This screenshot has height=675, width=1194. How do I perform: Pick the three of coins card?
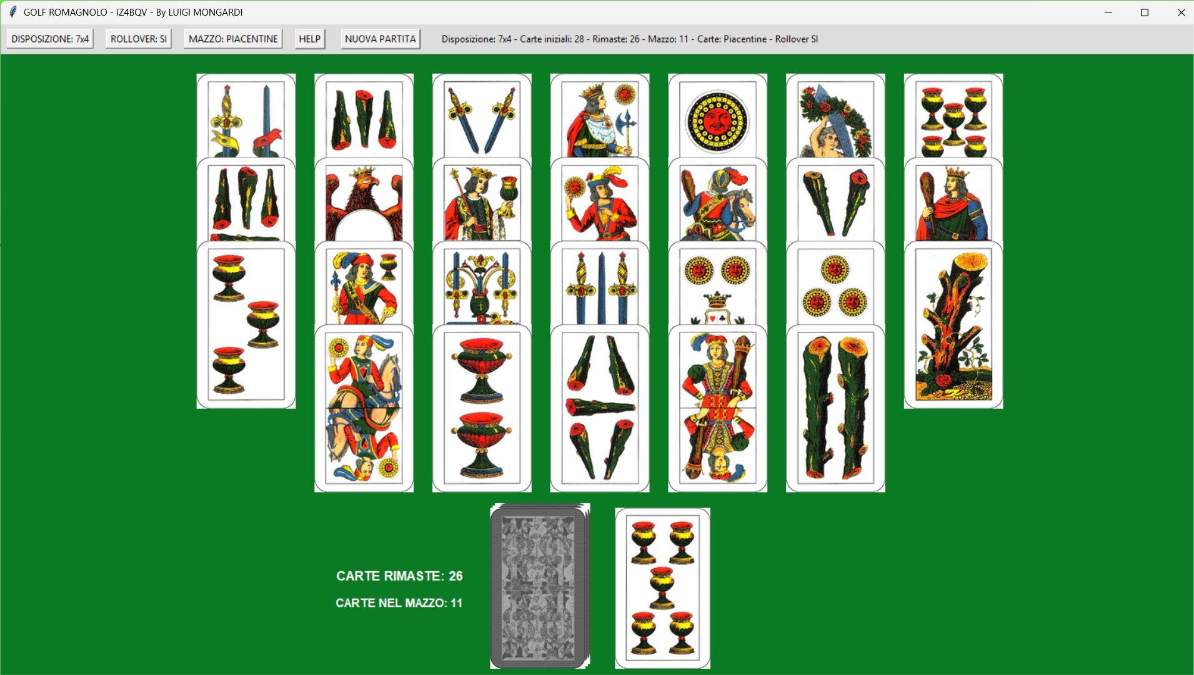(x=835, y=283)
